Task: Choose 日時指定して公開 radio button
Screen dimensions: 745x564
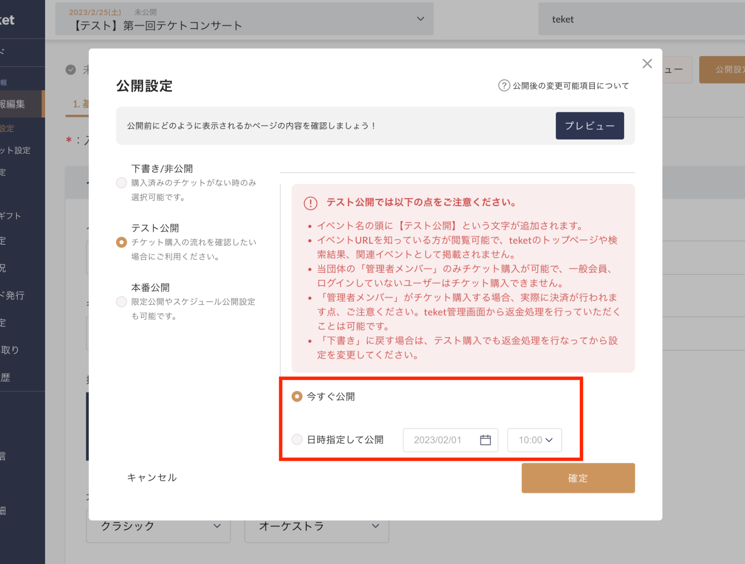Action: point(297,439)
